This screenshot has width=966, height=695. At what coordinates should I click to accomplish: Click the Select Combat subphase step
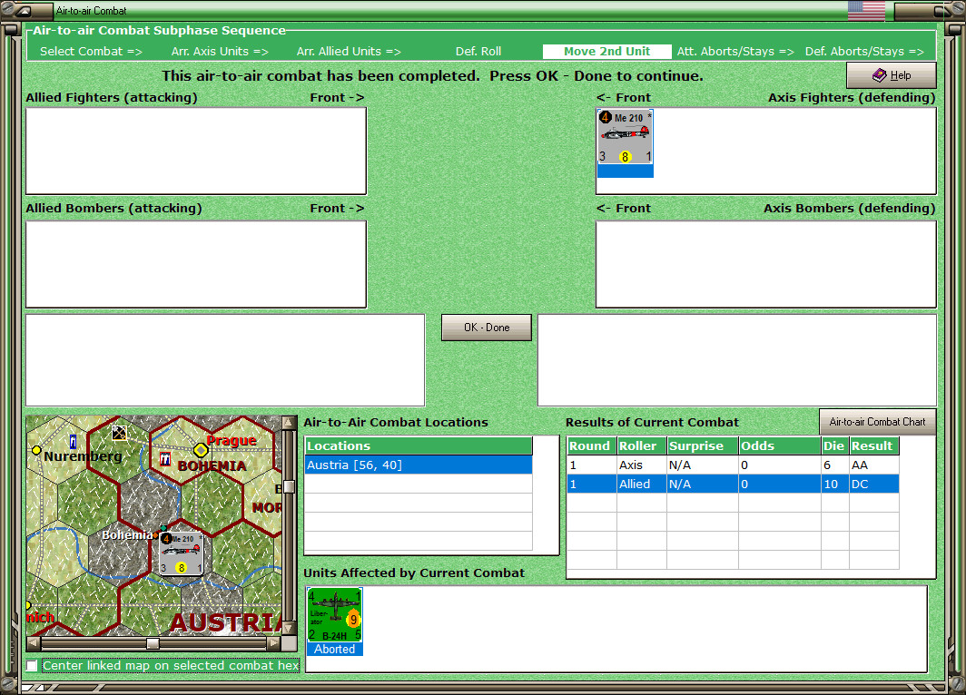coord(91,52)
